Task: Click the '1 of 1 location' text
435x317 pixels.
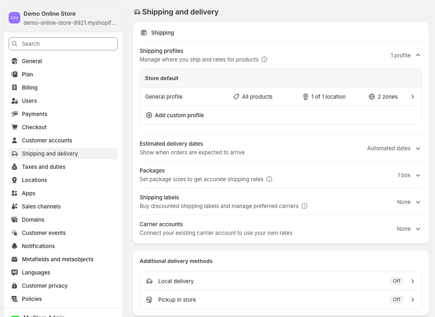Action: (328, 97)
